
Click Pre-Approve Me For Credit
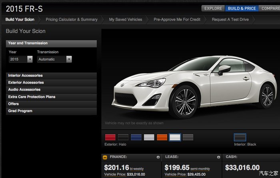click(x=177, y=20)
